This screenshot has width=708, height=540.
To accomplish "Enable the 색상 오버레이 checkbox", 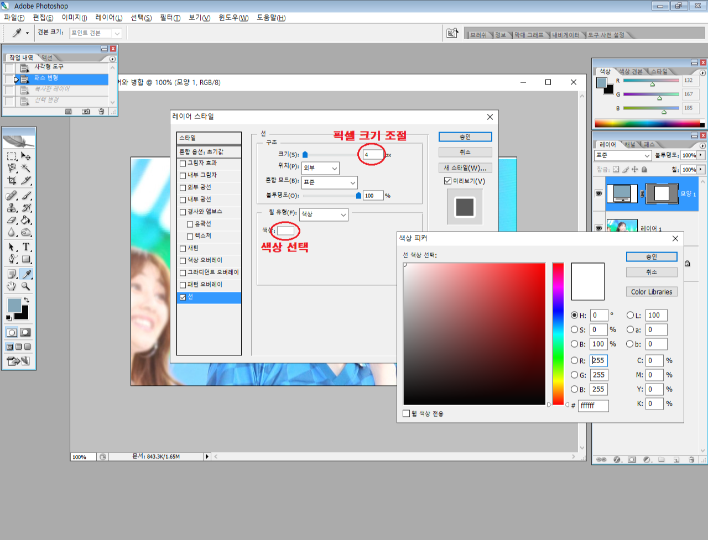I will (183, 261).
